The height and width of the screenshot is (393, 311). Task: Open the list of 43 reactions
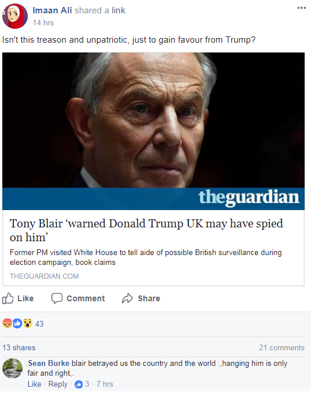pyautogui.click(x=39, y=324)
